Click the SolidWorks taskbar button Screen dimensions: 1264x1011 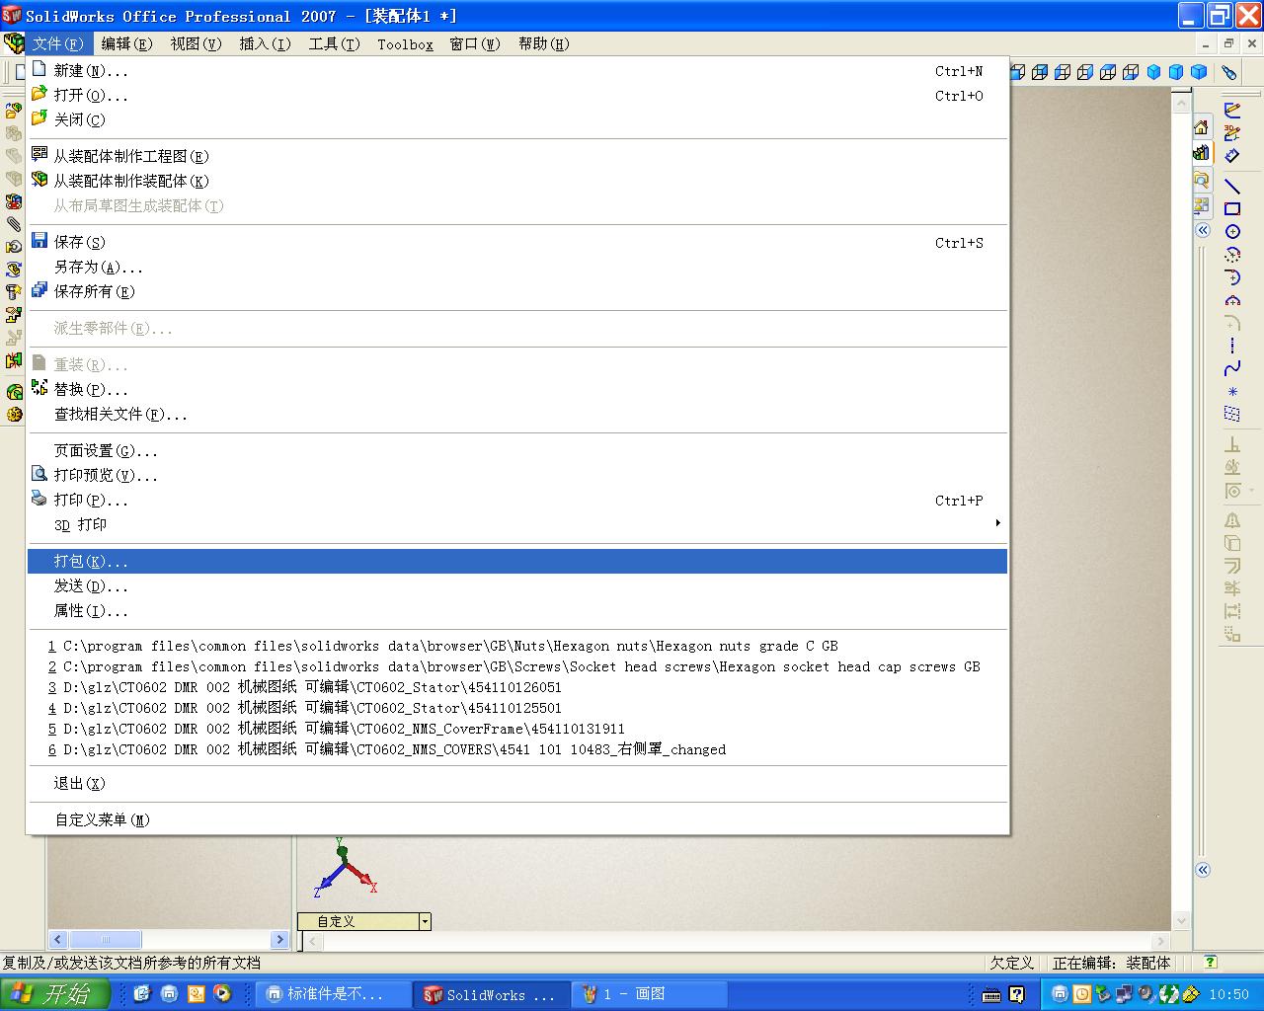tap(492, 994)
